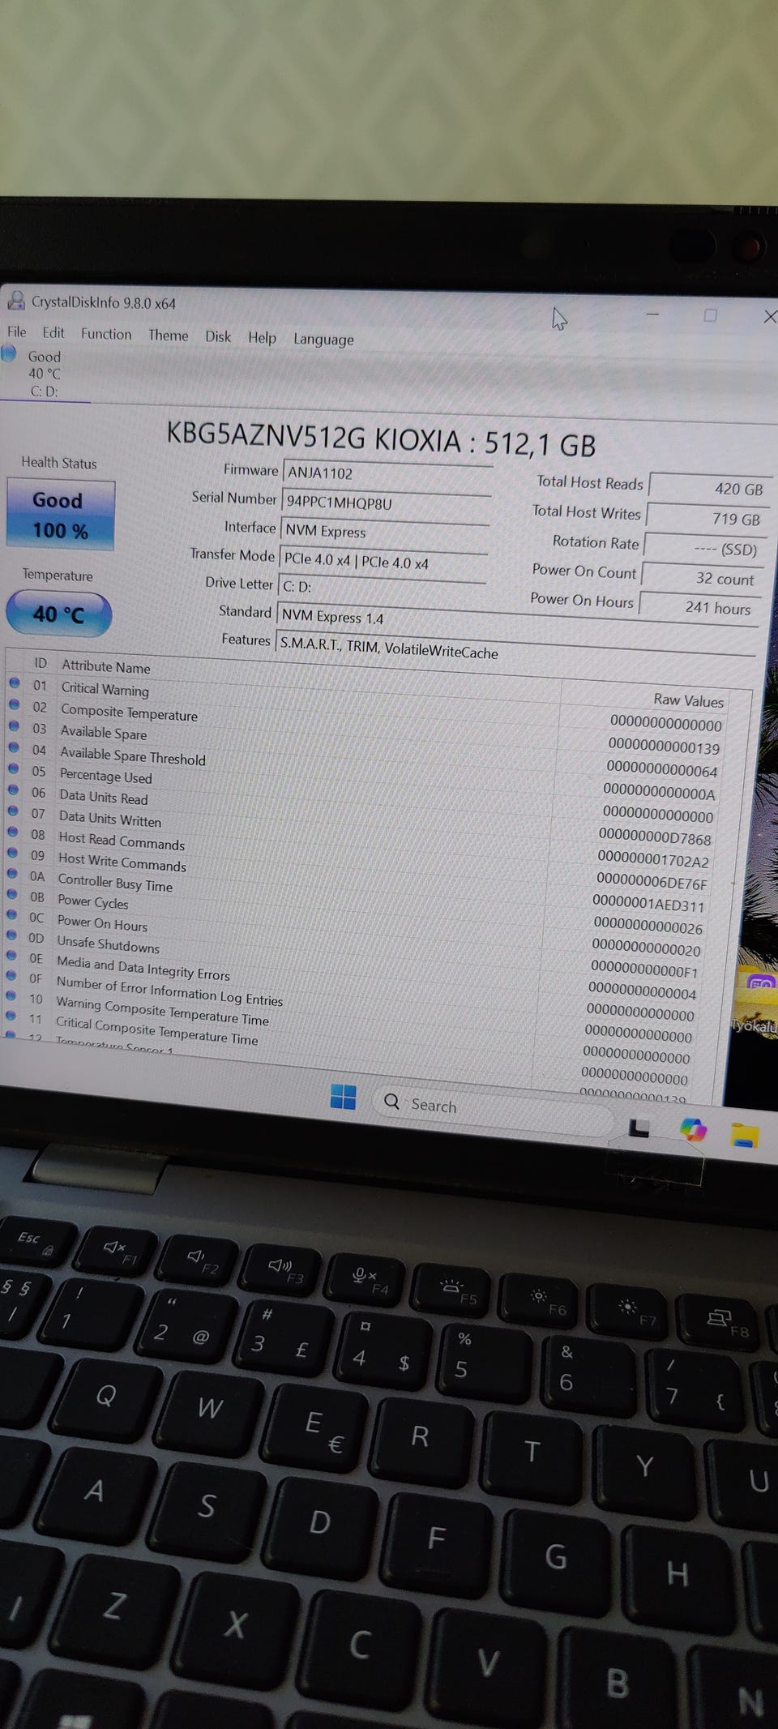Screen dimensions: 778x1729
Task: Click the status dot for Available Spare row 03
Action: tap(15, 725)
